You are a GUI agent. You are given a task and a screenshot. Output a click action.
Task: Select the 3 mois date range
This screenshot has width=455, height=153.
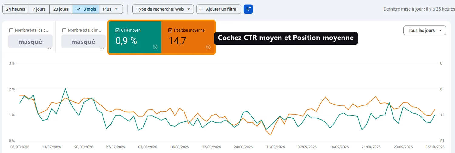tap(86, 9)
